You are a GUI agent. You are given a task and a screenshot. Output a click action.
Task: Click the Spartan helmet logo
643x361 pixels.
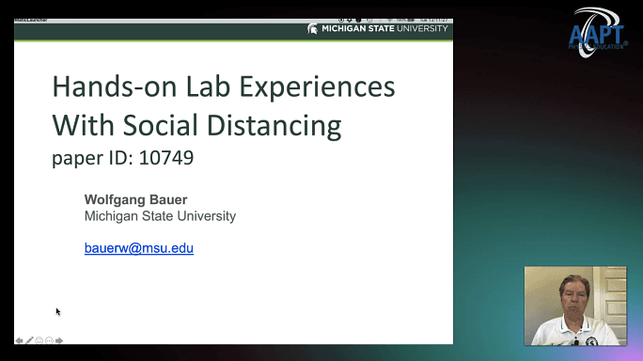click(x=312, y=29)
